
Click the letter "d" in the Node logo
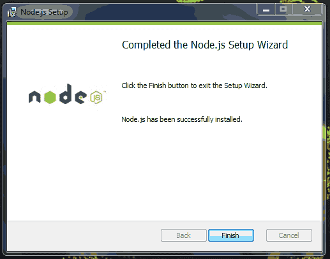[x=65, y=94]
